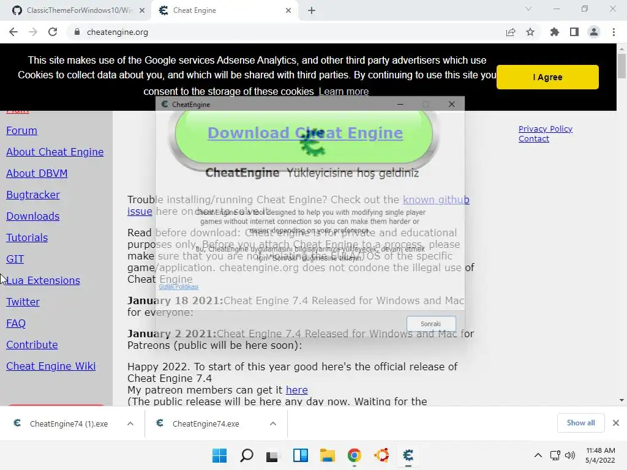Click the scrollbar down arrow
Image resolution: width=627 pixels, height=470 pixels.
(621, 400)
